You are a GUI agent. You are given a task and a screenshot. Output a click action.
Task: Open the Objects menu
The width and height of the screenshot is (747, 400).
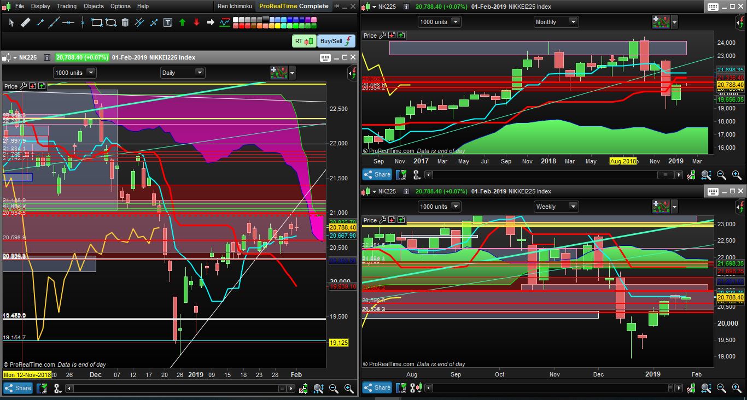click(94, 6)
